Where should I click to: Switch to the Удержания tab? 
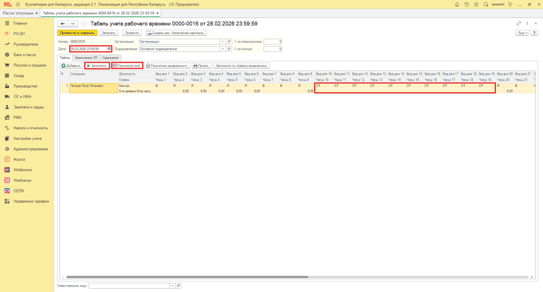110,57
